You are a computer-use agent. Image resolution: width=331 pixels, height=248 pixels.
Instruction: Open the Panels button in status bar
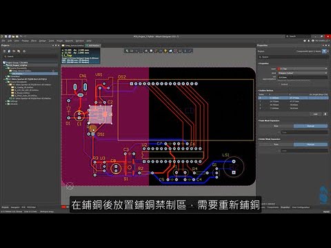pos(326,211)
